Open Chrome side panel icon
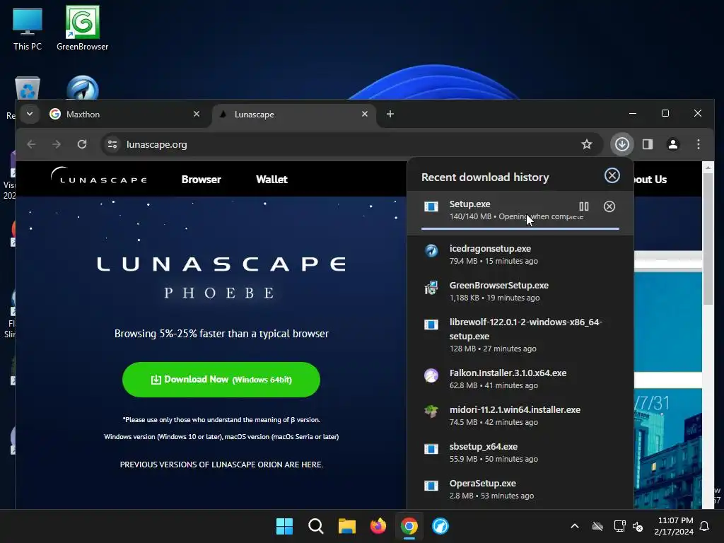Viewport: 724px width, 543px height. (648, 144)
